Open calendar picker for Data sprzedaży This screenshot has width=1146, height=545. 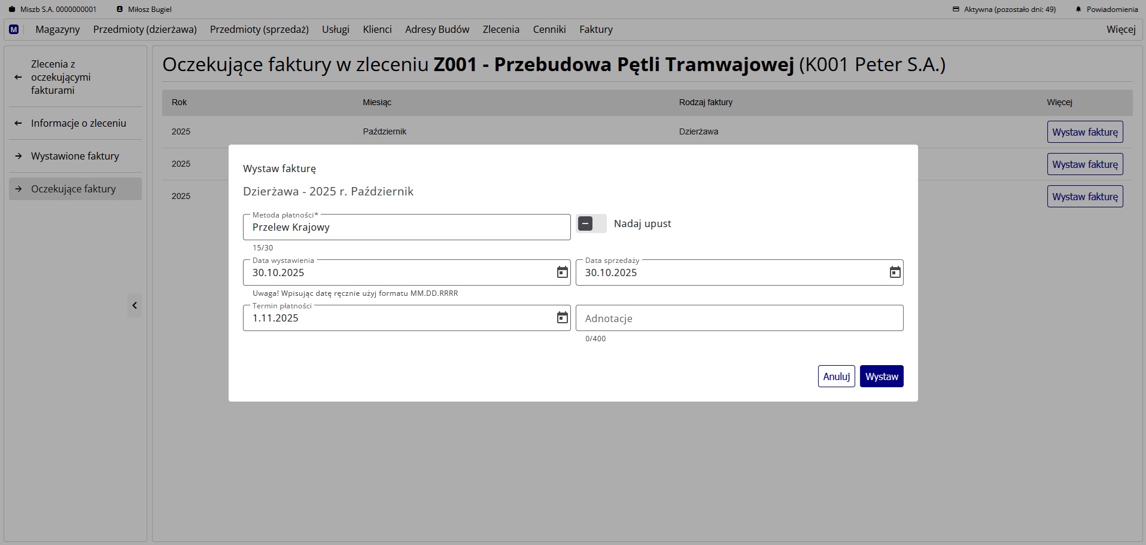pyautogui.click(x=894, y=272)
